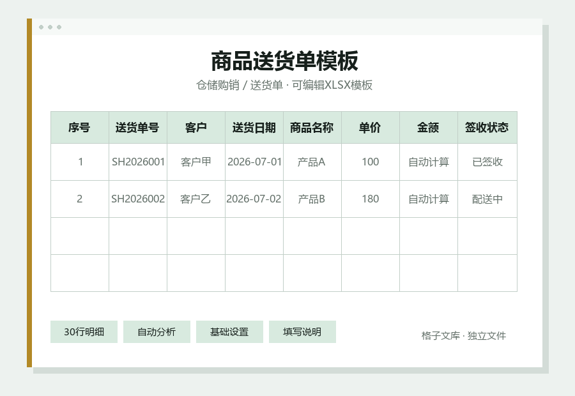
Task: Select the 序号 column header
Action: point(80,127)
